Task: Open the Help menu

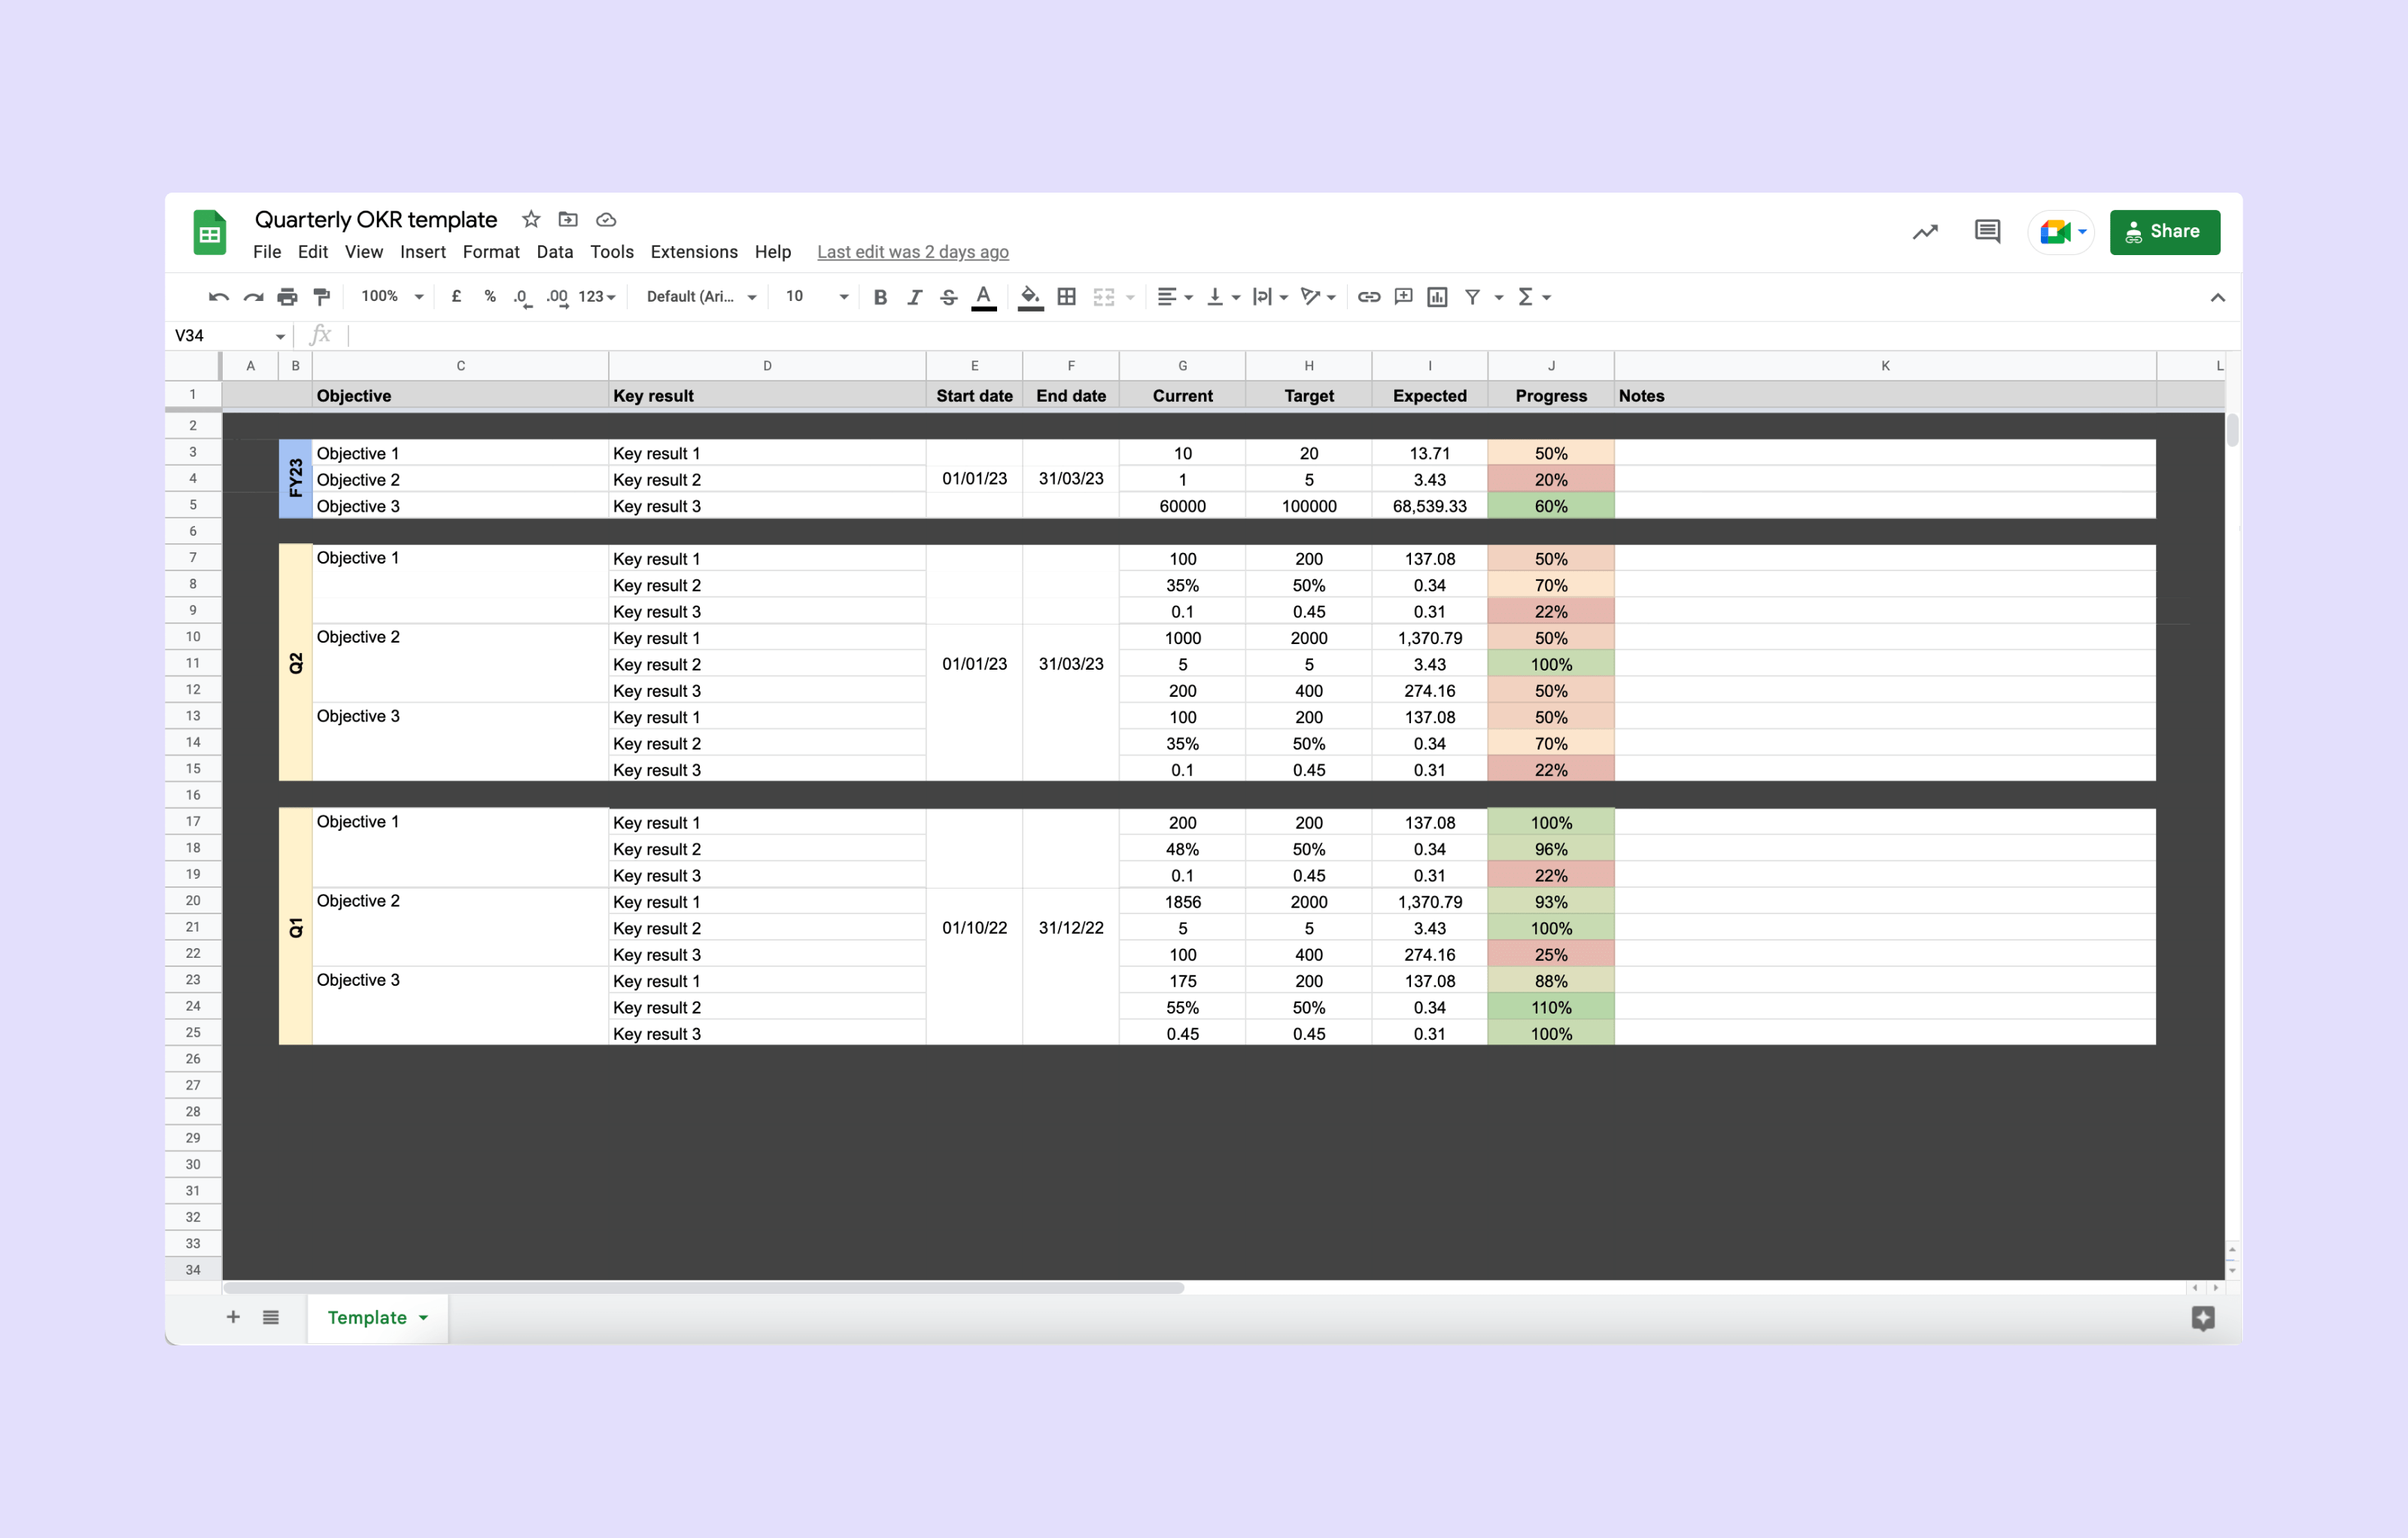Action: [x=773, y=252]
